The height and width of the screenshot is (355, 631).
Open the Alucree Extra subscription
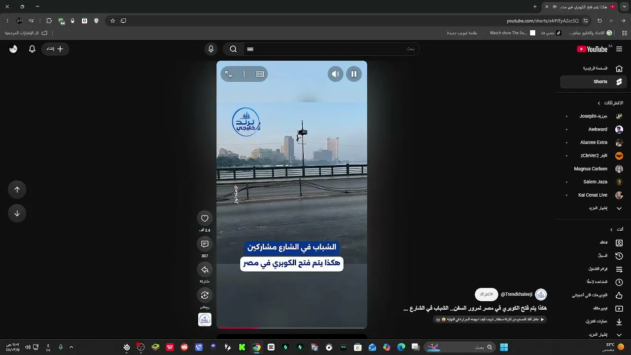594,142
